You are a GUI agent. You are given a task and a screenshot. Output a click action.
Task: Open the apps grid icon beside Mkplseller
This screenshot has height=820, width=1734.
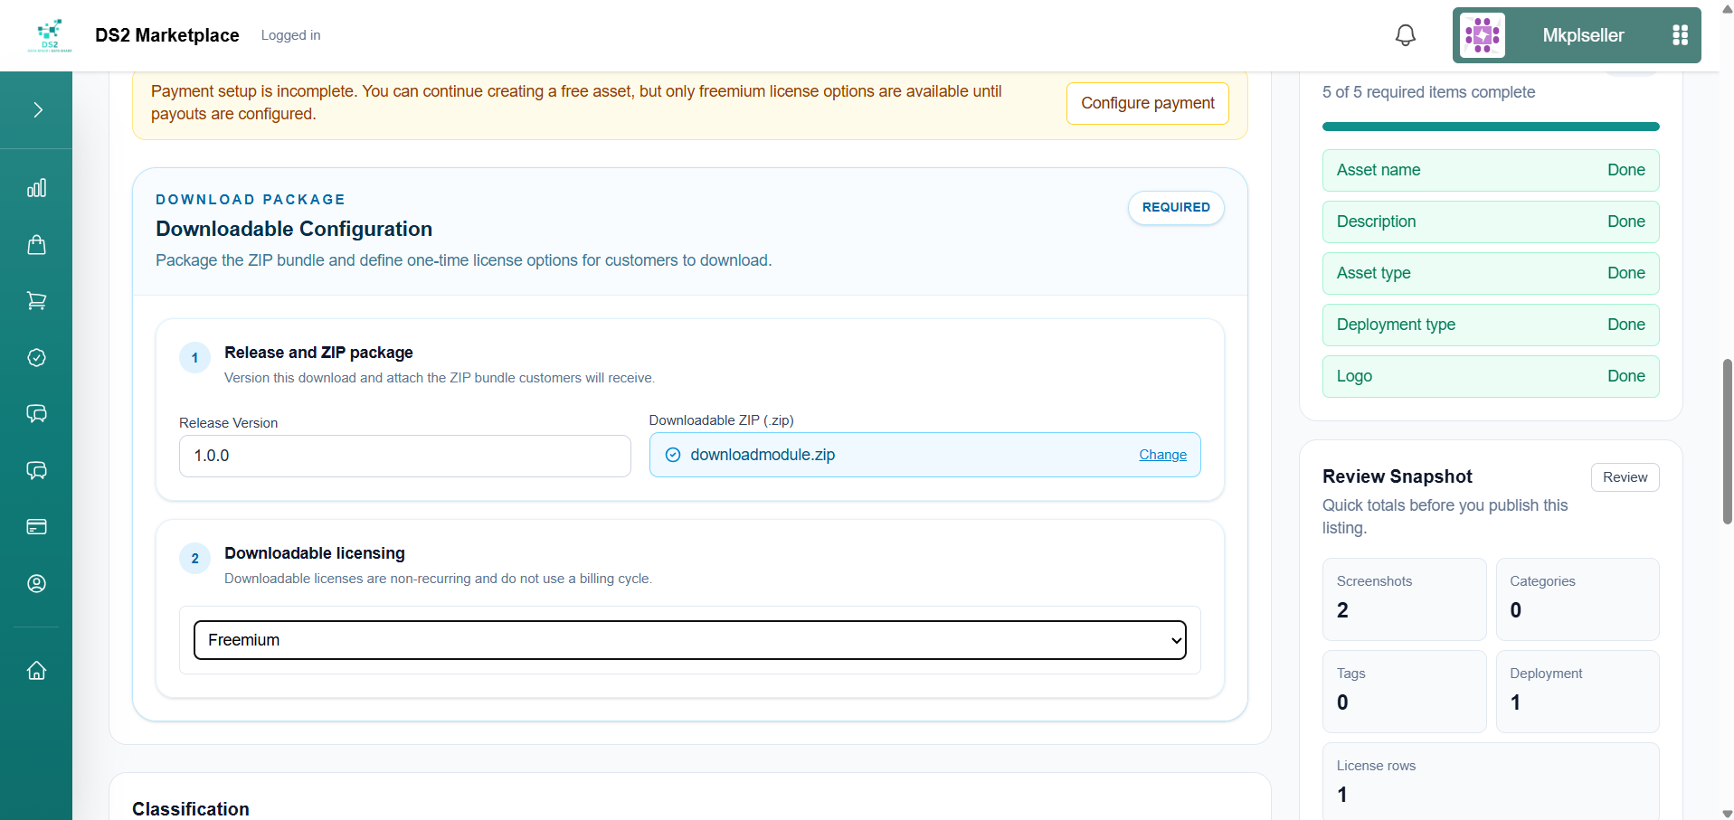(x=1680, y=35)
